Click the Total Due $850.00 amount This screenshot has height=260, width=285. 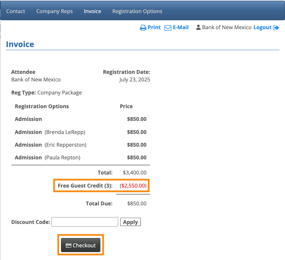[137, 204]
